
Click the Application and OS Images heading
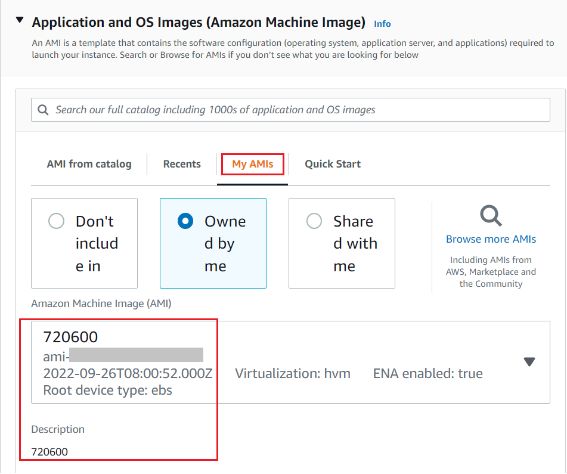coord(198,23)
